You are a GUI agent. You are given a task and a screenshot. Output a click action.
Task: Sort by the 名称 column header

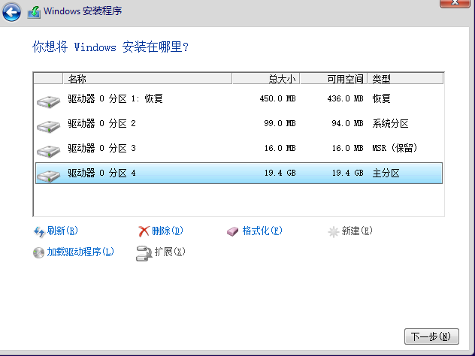coord(147,79)
